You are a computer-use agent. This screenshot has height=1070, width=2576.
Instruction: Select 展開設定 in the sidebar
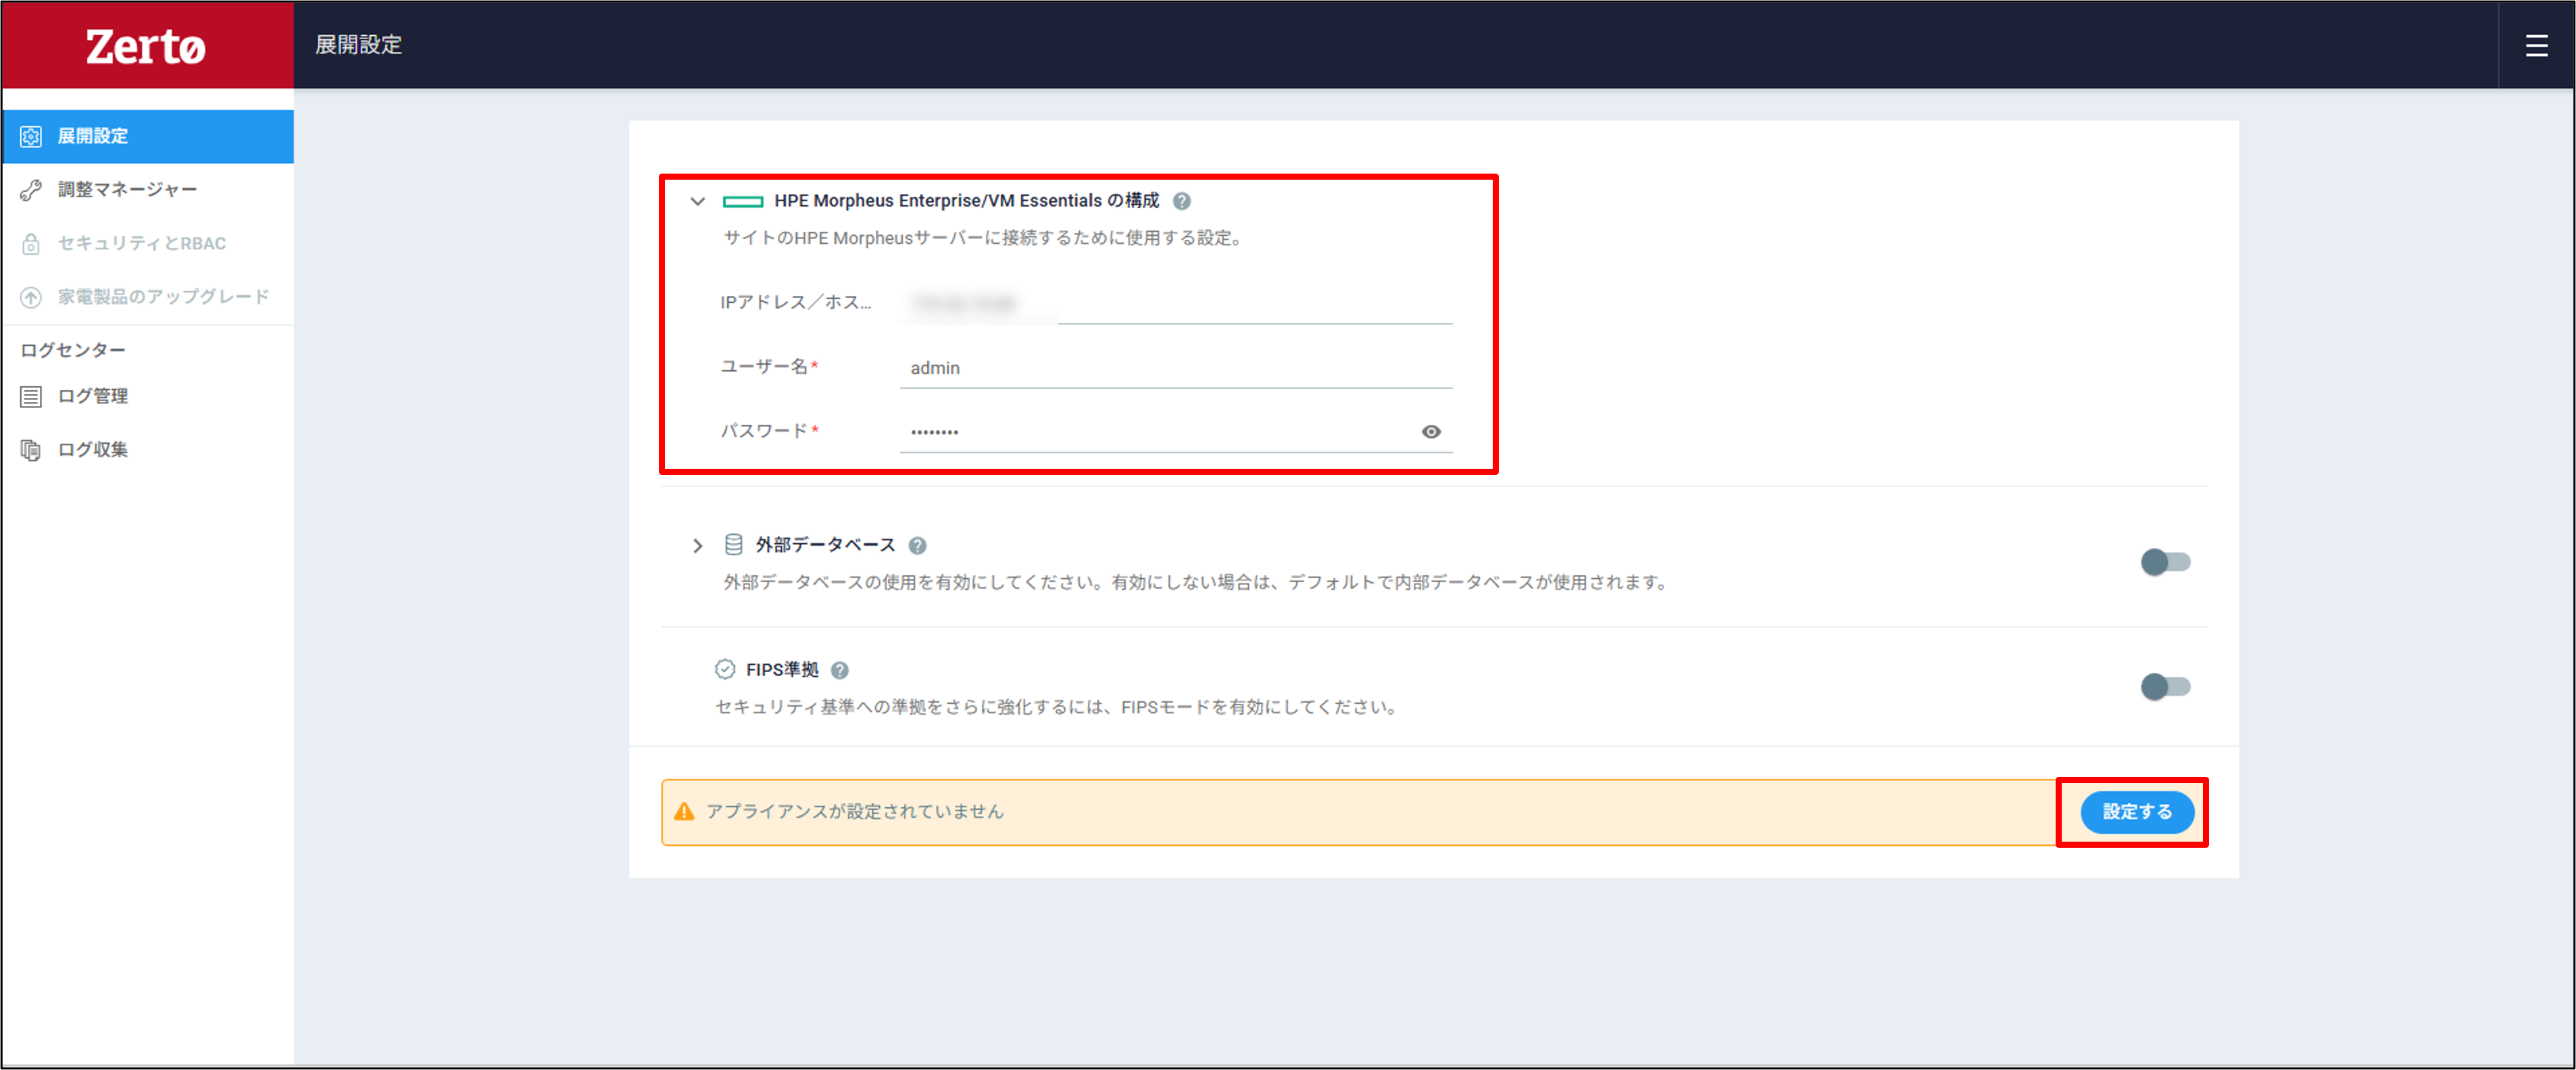point(148,137)
